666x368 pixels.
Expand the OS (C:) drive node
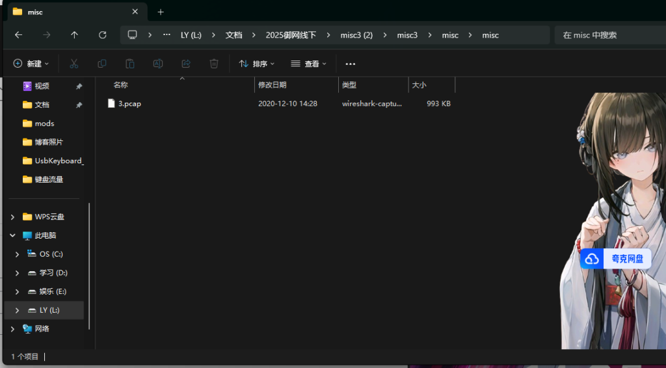click(18, 254)
